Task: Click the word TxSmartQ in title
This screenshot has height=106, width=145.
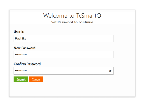Action: click(89, 16)
